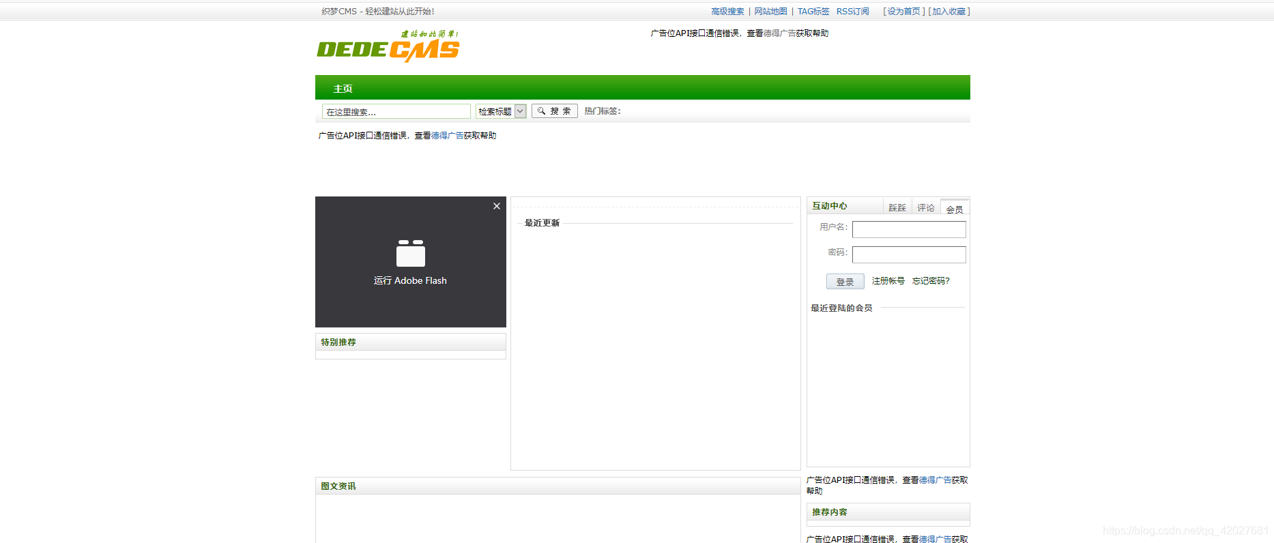This screenshot has width=1274, height=543.
Task: Open the RSS订阅 link
Action: (x=853, y=12)
